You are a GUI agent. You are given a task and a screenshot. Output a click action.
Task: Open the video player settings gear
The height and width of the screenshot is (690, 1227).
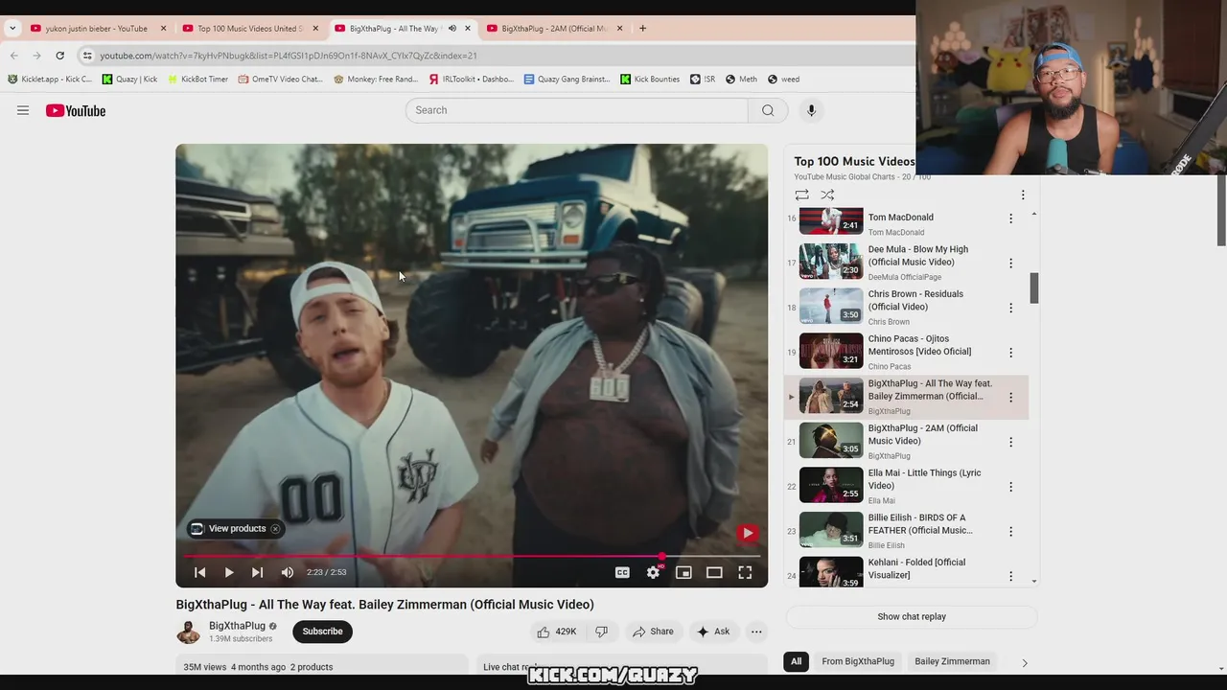tap(653, 572)
